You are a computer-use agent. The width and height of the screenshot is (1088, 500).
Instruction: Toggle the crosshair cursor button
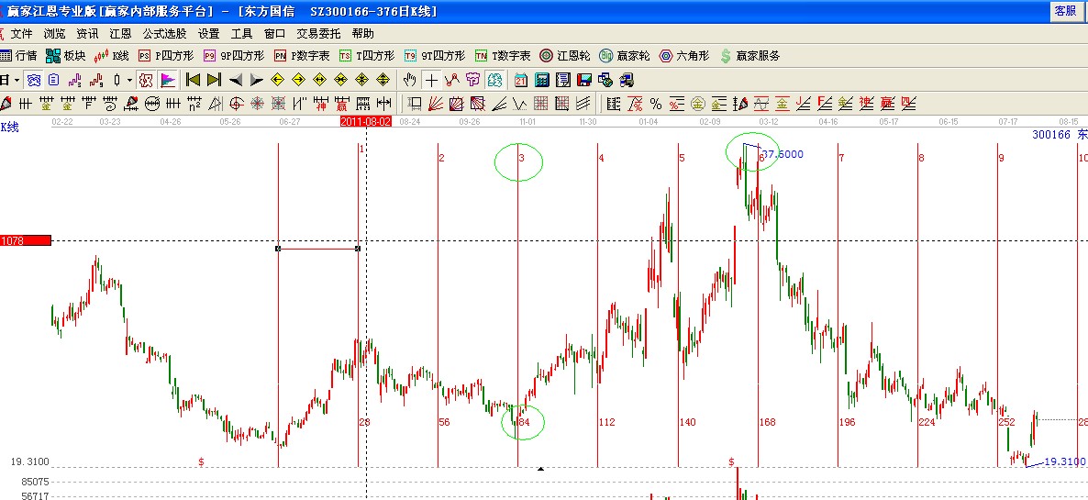click(431, 80)
